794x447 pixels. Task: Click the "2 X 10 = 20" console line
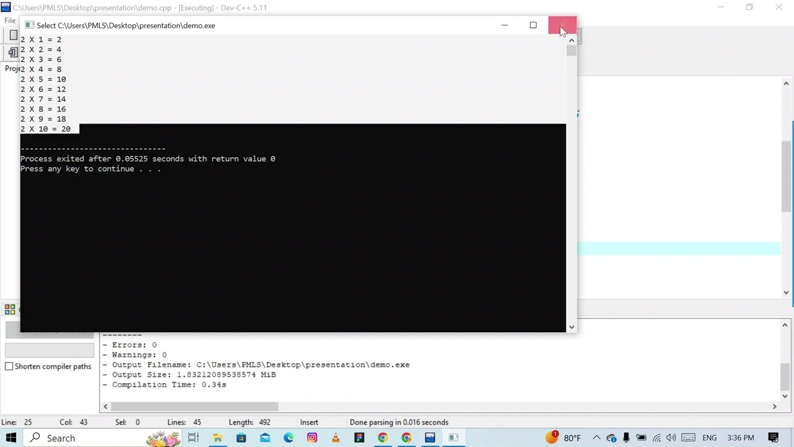(45, 129)
